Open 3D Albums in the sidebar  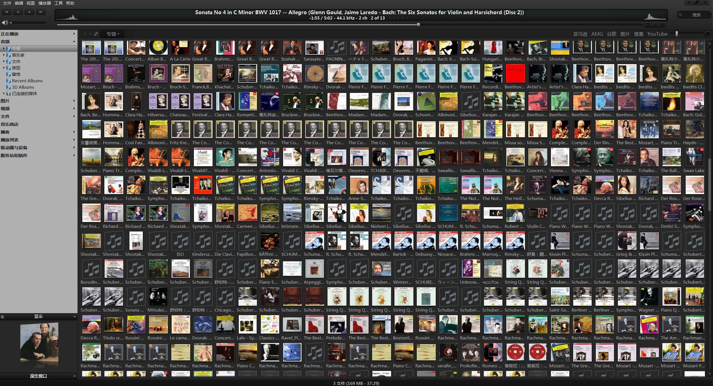pos(23,87)
